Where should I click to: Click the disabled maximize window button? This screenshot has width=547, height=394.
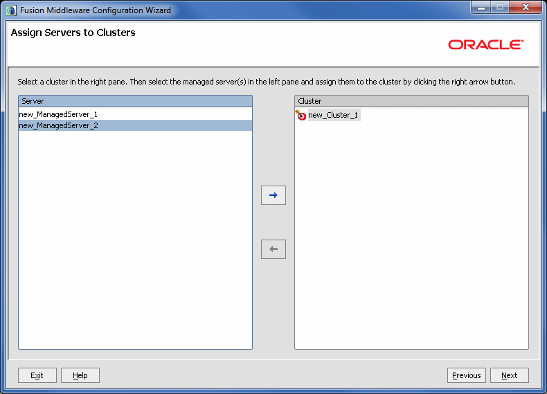[500, 8]
